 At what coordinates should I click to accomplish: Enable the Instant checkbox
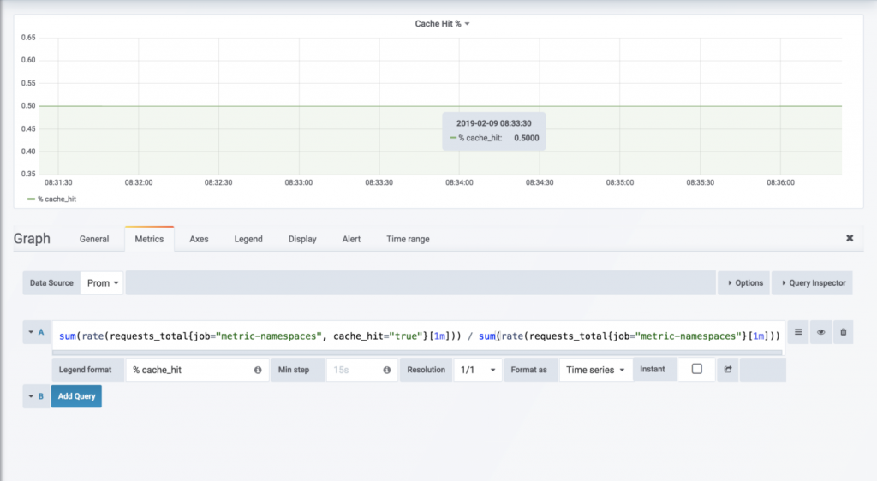696,369
